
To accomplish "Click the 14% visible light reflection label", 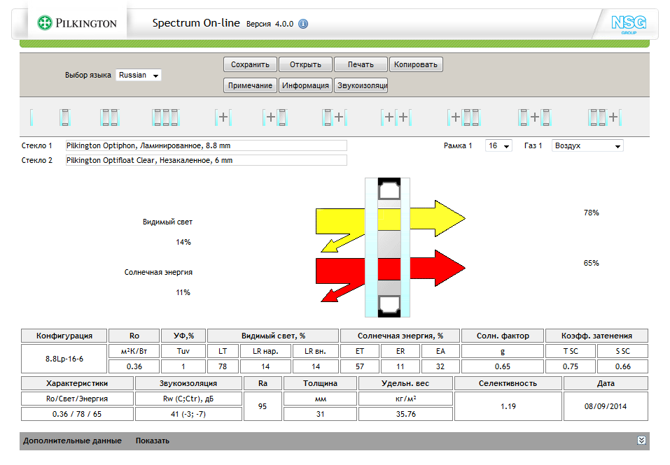I will tap(183, 243).
